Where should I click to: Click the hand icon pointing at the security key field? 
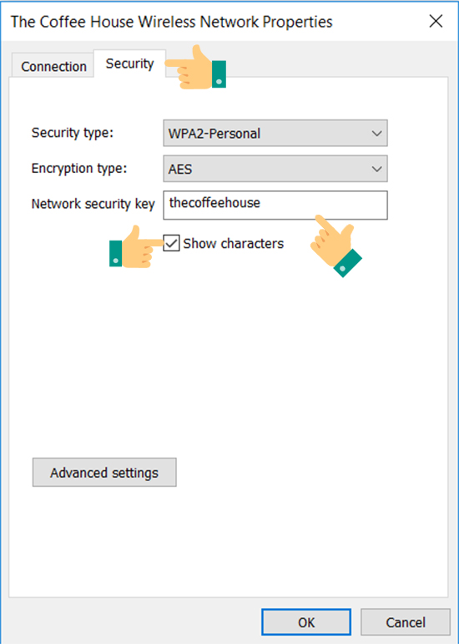[x=336, y=246]
